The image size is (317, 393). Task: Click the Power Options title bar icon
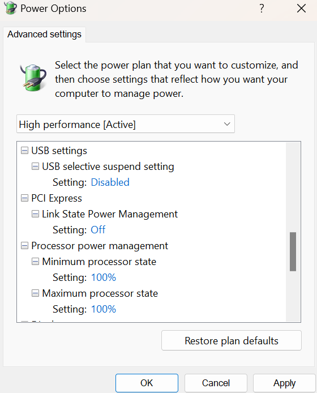11,8
